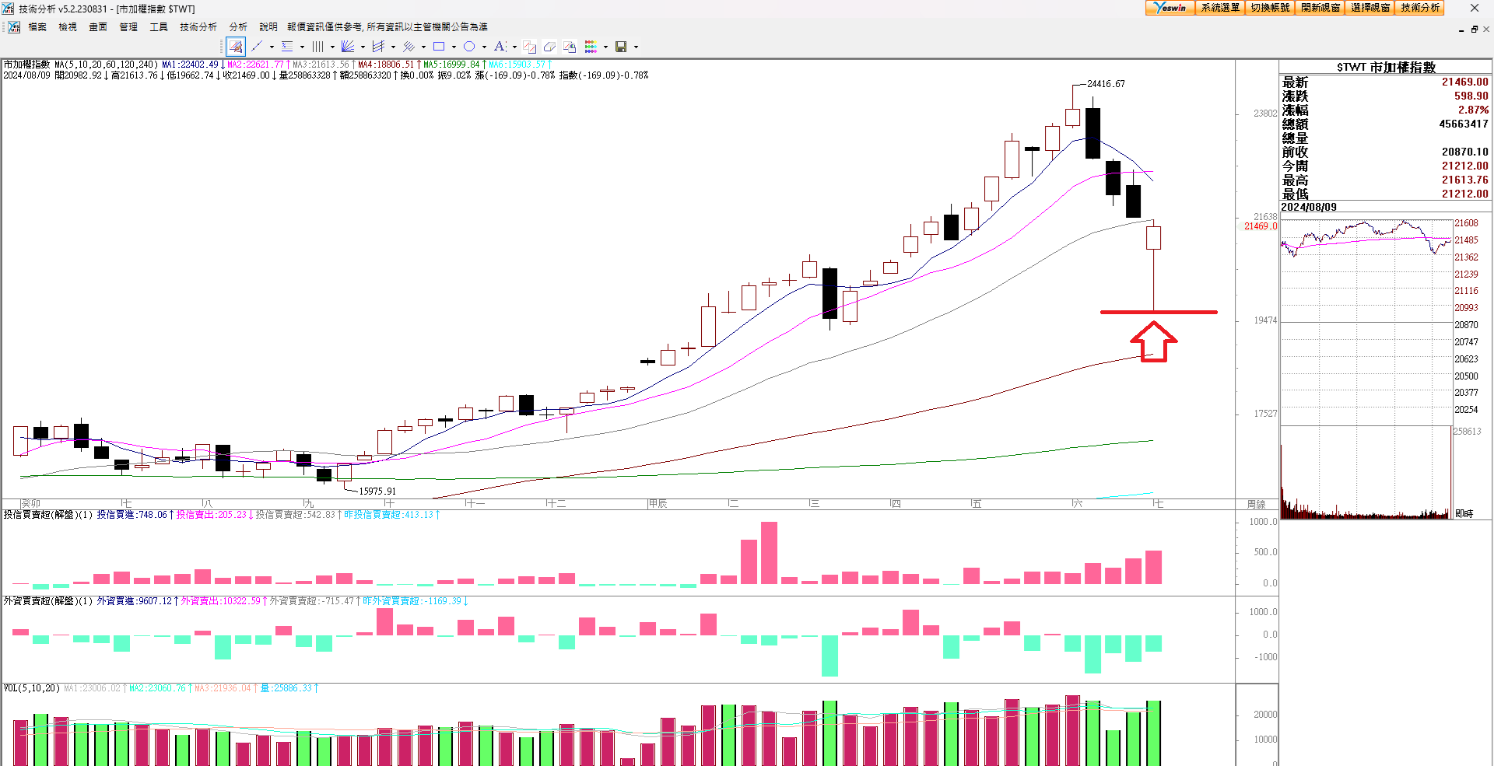Select the fan lines drawing tool

click(x=348, y=47)
